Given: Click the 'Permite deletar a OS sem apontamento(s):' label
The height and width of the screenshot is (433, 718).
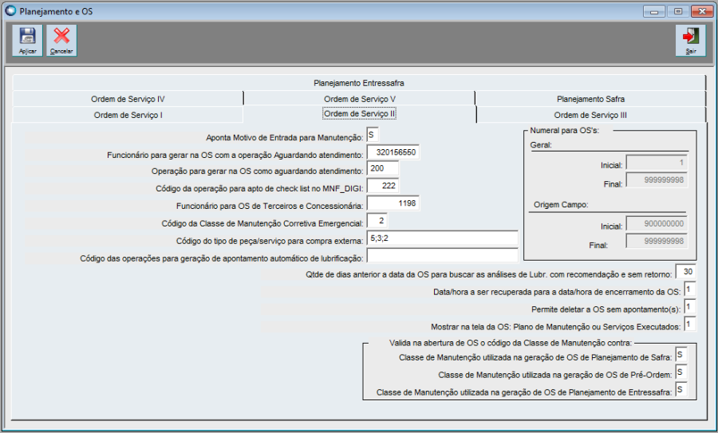Looking at the screenshot, I should pos(606,309).
